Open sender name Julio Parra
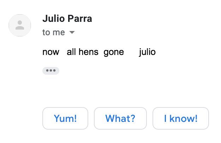This screenshot has height=143, width=221. [x=67, y=19]
